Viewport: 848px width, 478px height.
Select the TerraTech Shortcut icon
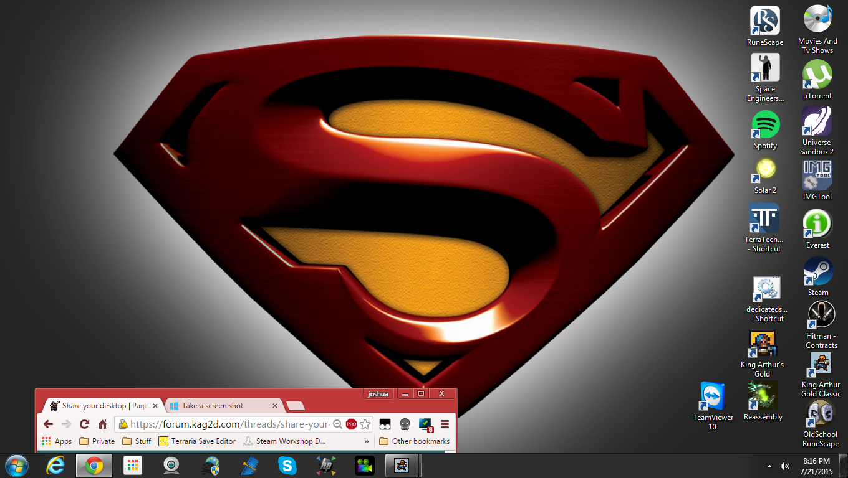764,228
